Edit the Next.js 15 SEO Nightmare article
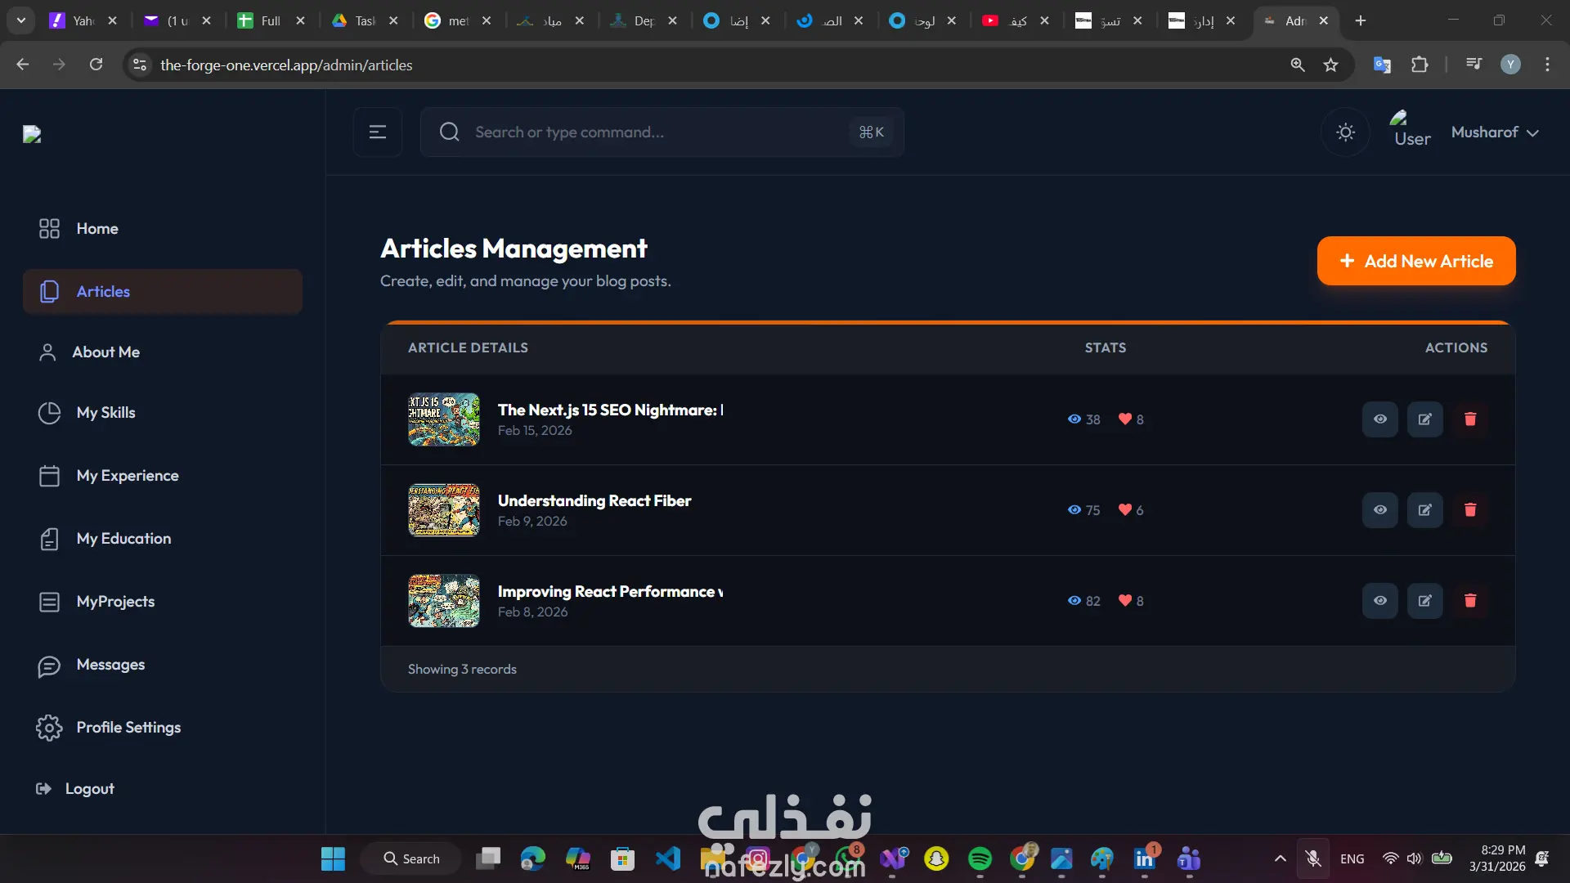1570x883 pixels. [x=1424, y=419]
